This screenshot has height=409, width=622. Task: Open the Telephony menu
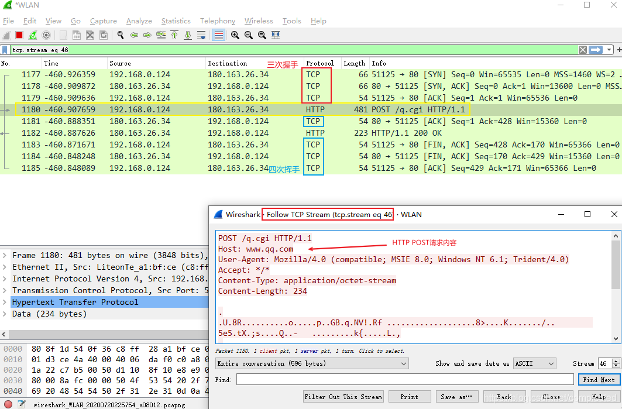[x=218, y=21]
